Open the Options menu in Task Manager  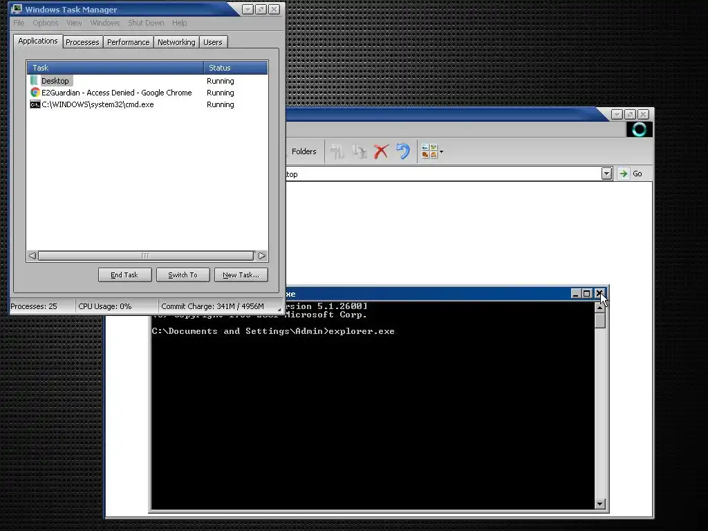(45, 23)
